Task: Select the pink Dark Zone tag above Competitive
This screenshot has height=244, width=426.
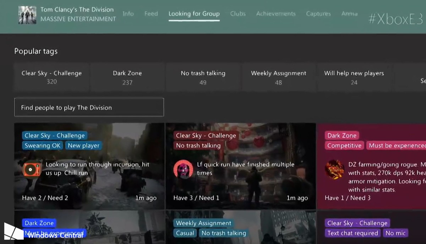Action: 342,135
